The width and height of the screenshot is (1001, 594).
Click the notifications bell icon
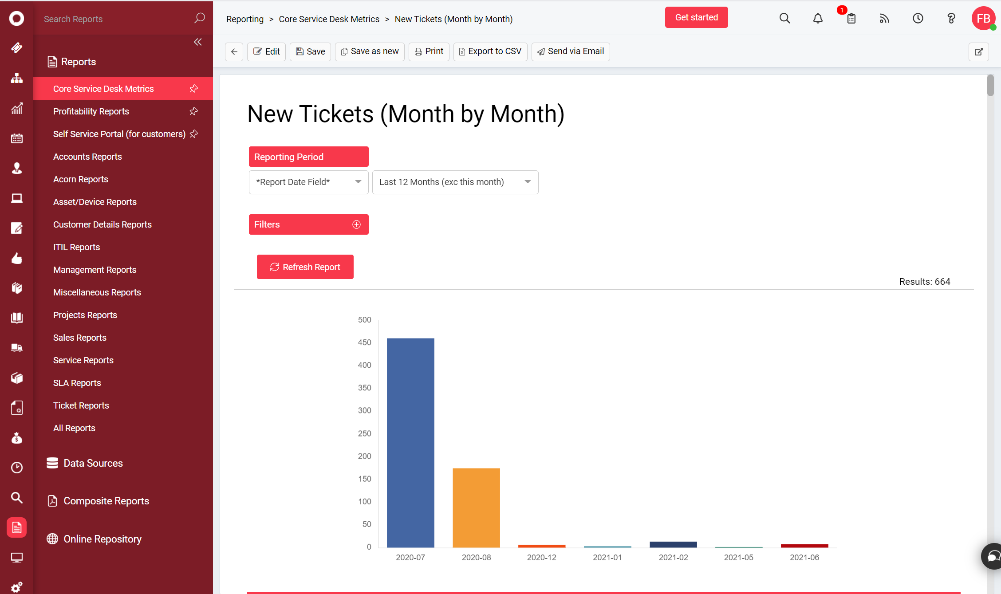(x=818, y=19)
